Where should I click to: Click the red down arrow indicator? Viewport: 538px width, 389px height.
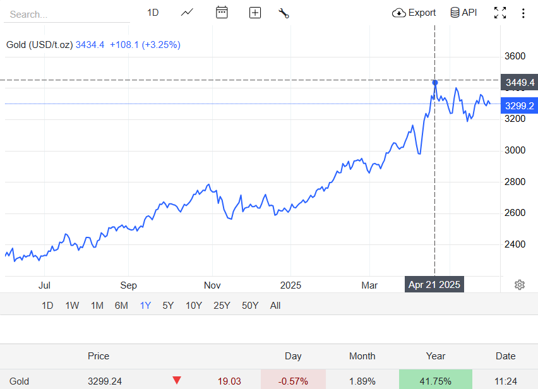(177, 380)
